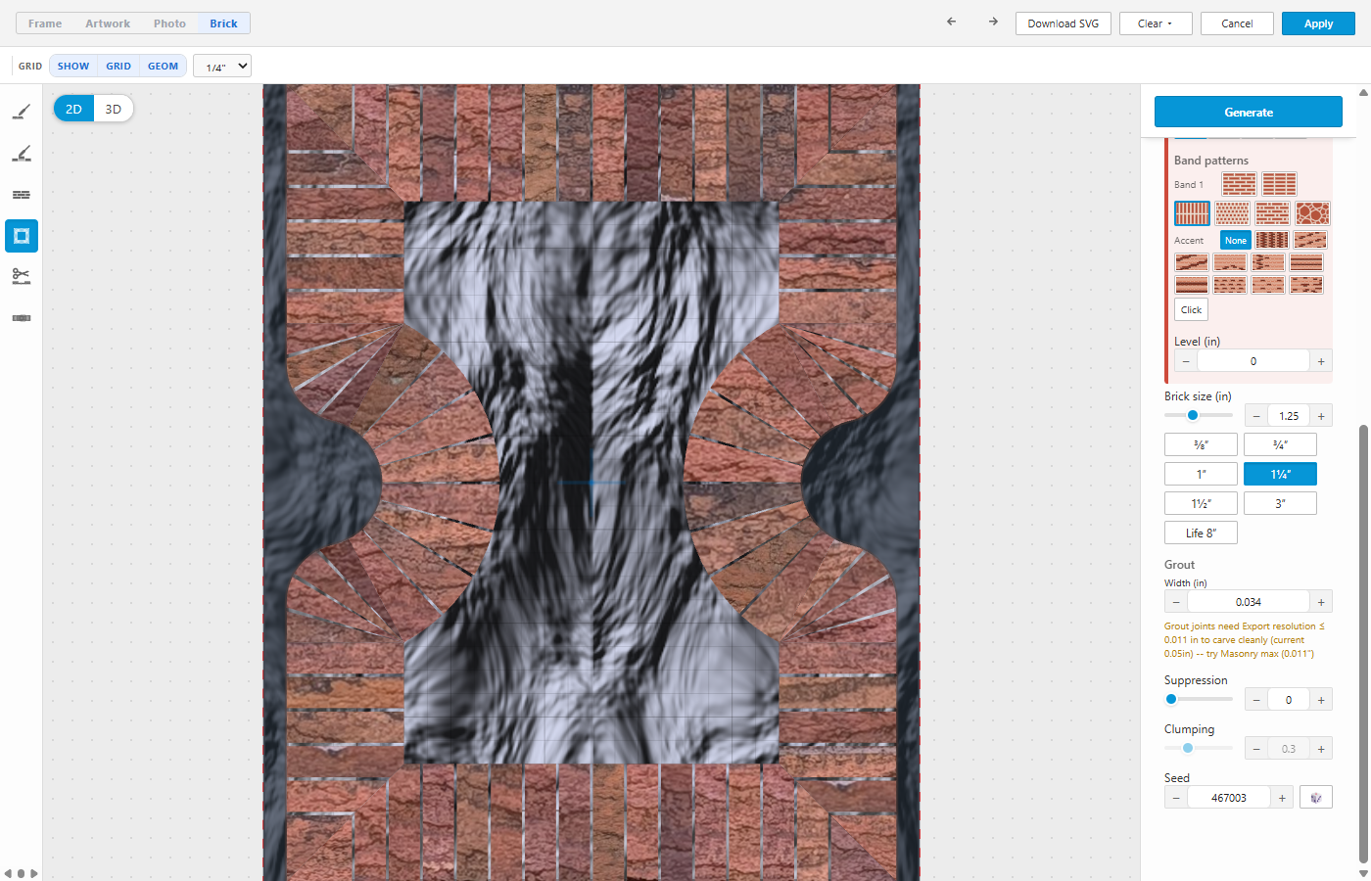Click the redo arrow in top bar
This screenshot has height=881, width=1371.
point(993,22)
